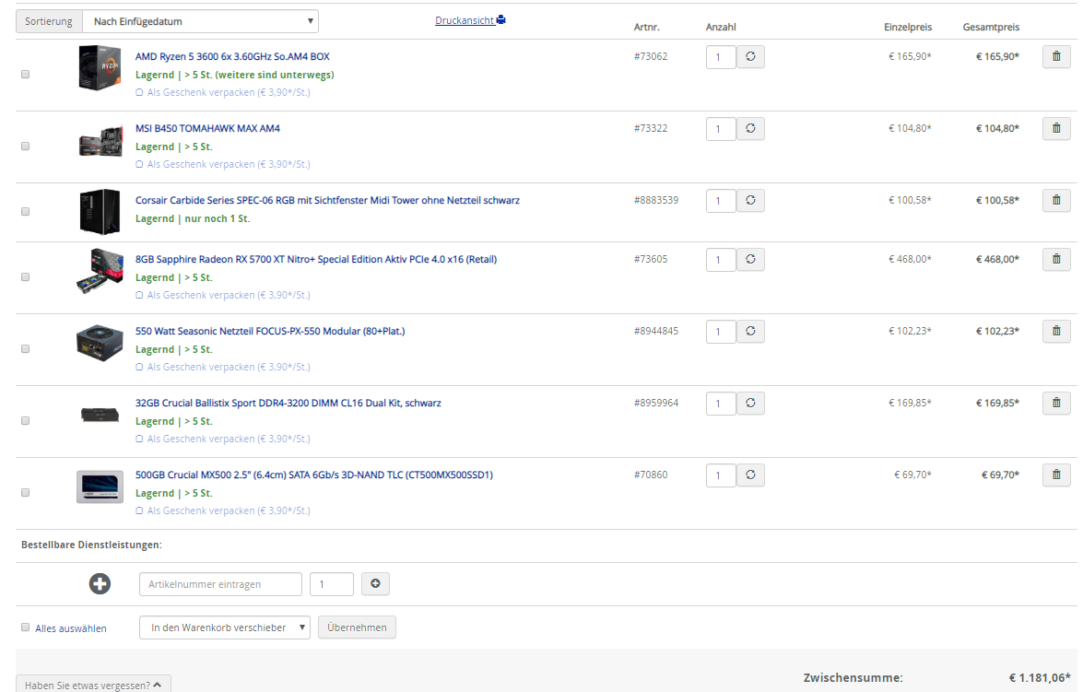The image size is (1083, 692).
Task: Tick checkbox for Sapphire Radeon RX 5700 XT
Action: coord(26,277)
